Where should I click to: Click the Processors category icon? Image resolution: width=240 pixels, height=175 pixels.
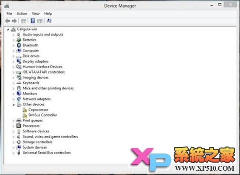tap(19, 126)
